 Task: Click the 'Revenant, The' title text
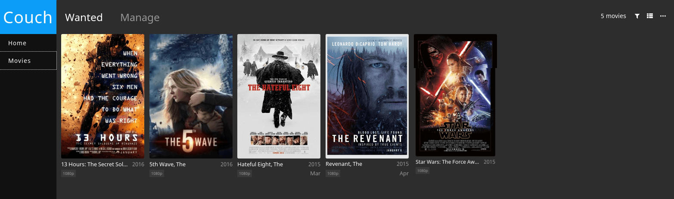[x=344, y=164]
